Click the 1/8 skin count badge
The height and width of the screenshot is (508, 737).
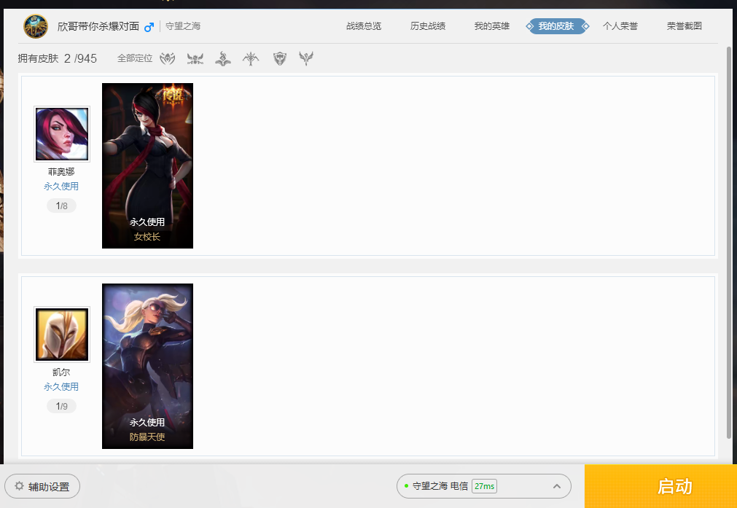pos(61,206)
